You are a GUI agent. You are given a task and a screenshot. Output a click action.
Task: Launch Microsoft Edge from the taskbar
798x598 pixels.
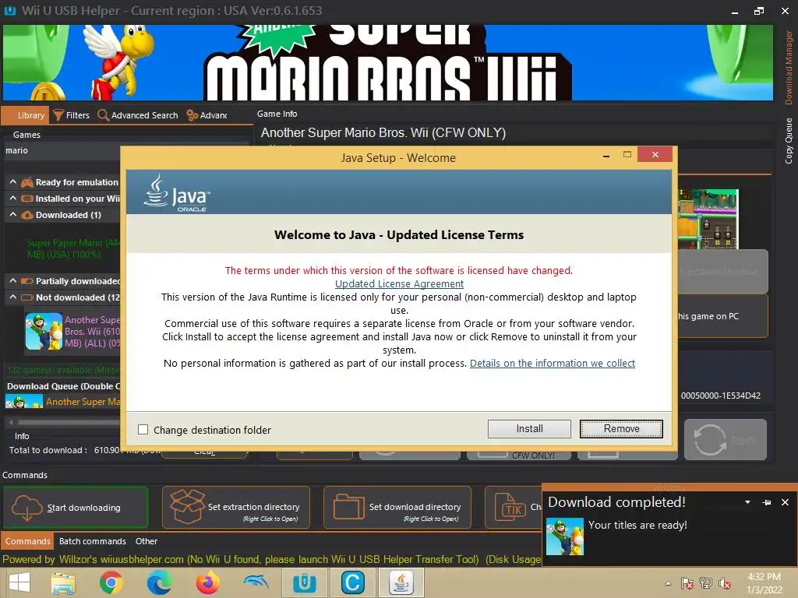[159, 582]
